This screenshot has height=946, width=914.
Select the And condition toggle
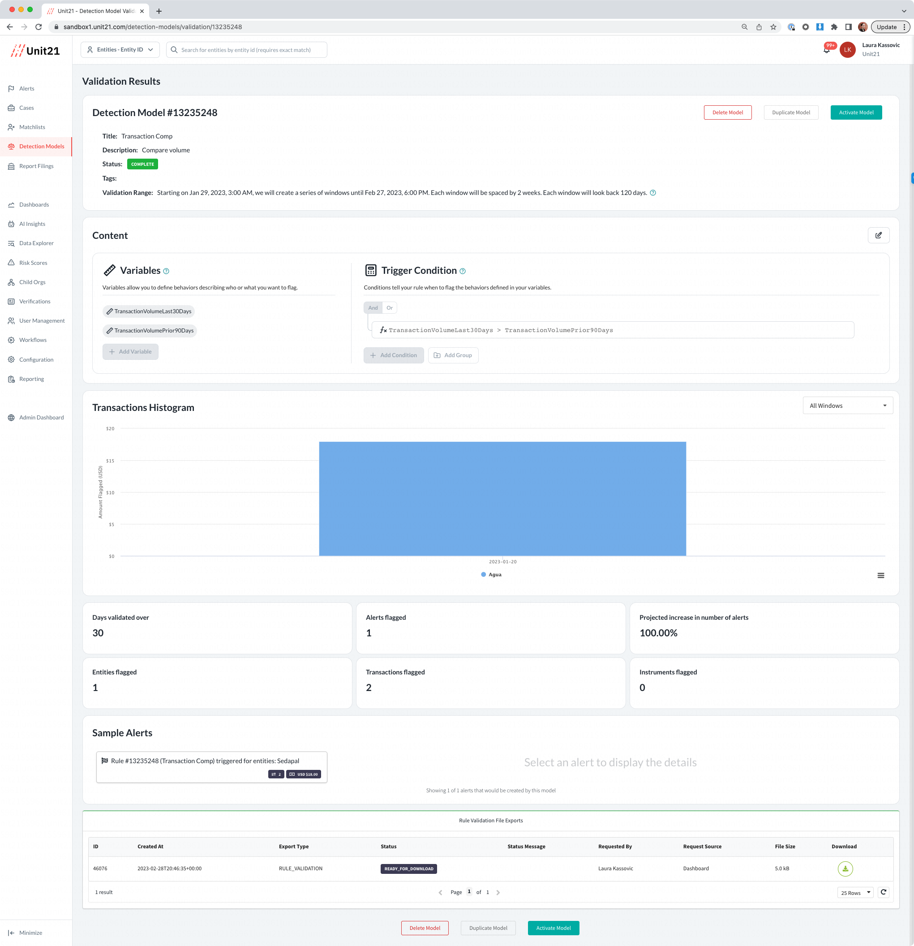(x=373, y=308)
